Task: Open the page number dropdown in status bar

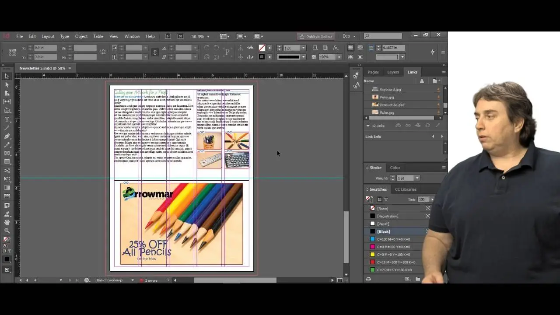Action: [x=61, y=280]
